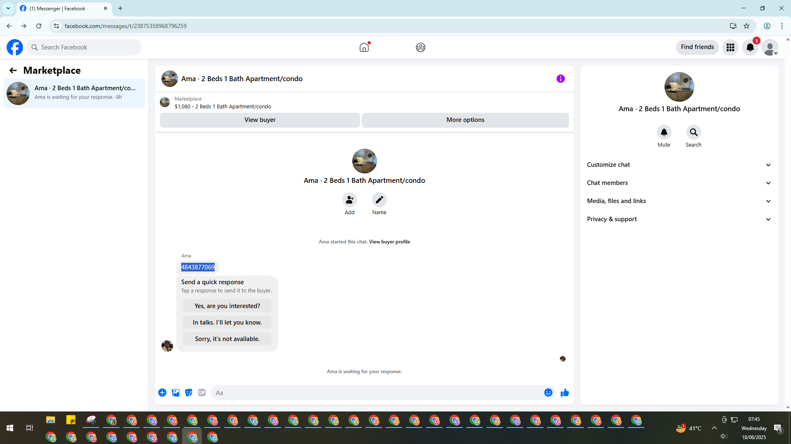Choose a sticker in the composer

tap(189, 393)
